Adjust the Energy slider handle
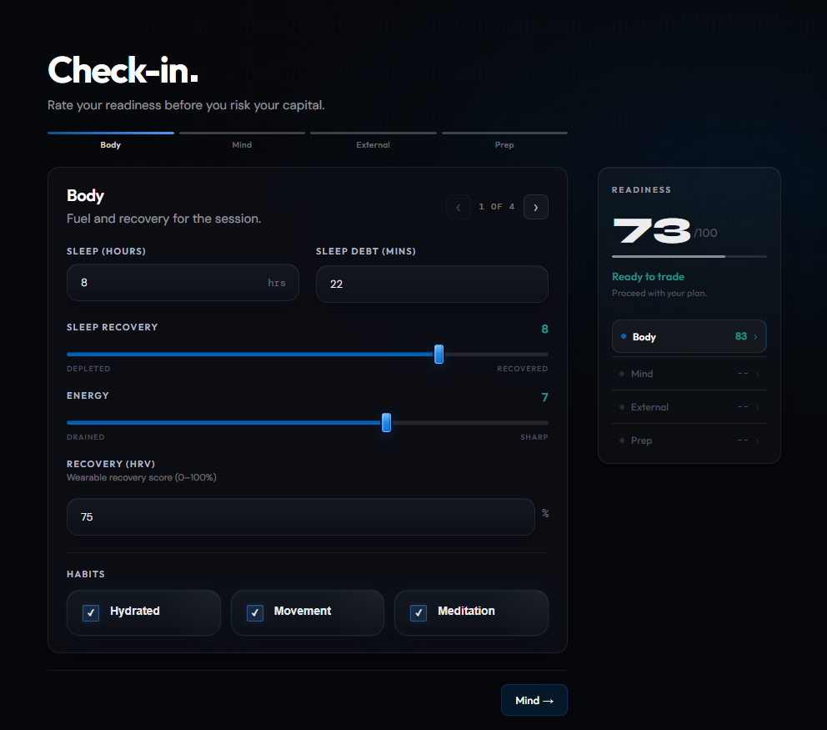This screenshot has width=827, height=730. (387, 423)
